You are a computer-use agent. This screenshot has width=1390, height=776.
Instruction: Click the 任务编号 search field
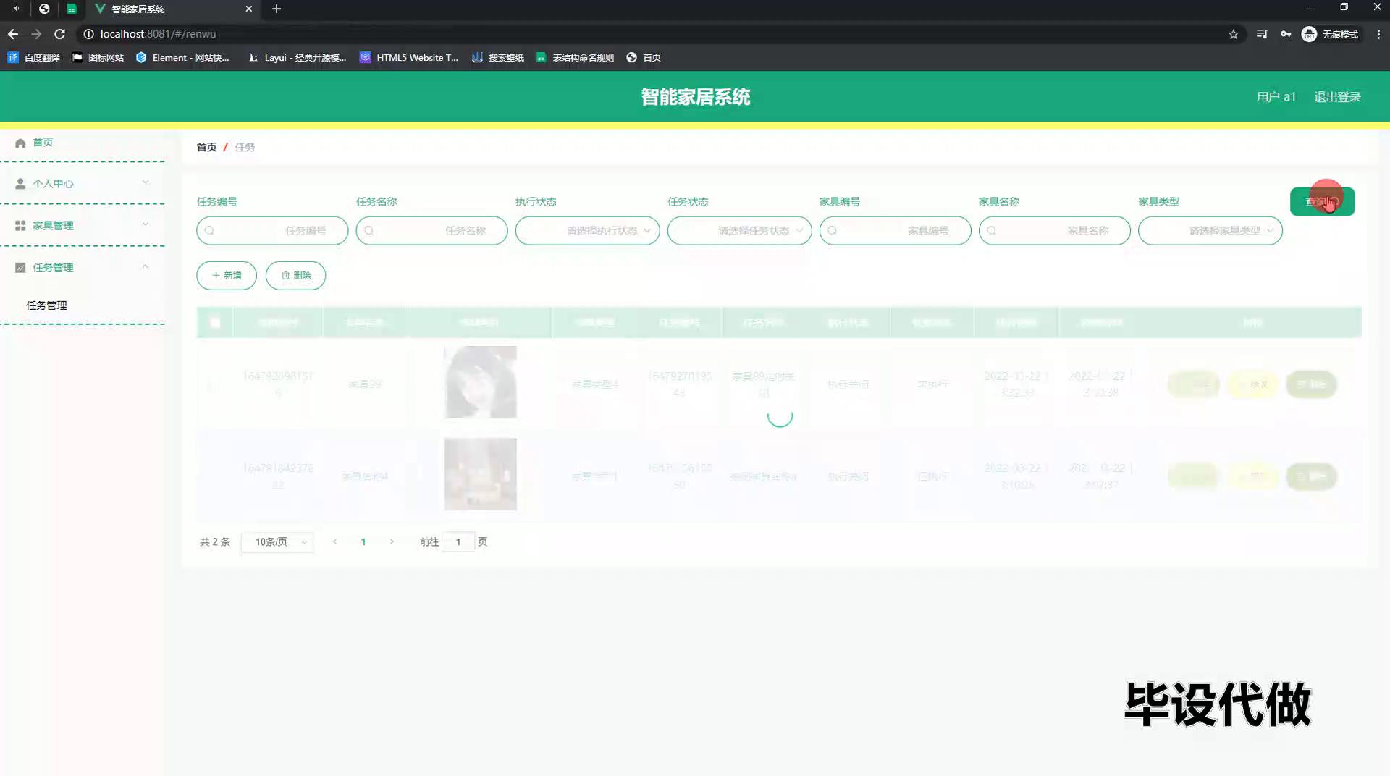(x=272, y=231)
